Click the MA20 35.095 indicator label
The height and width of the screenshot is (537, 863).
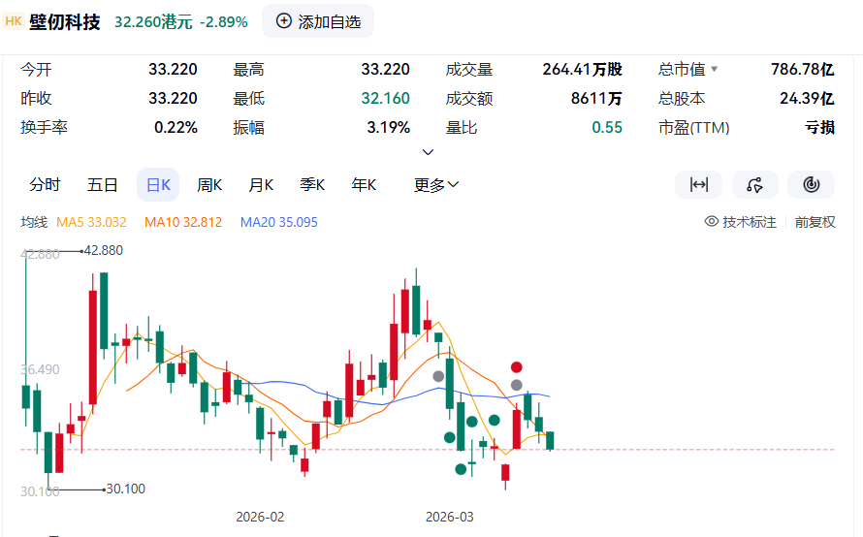point(279,222)
